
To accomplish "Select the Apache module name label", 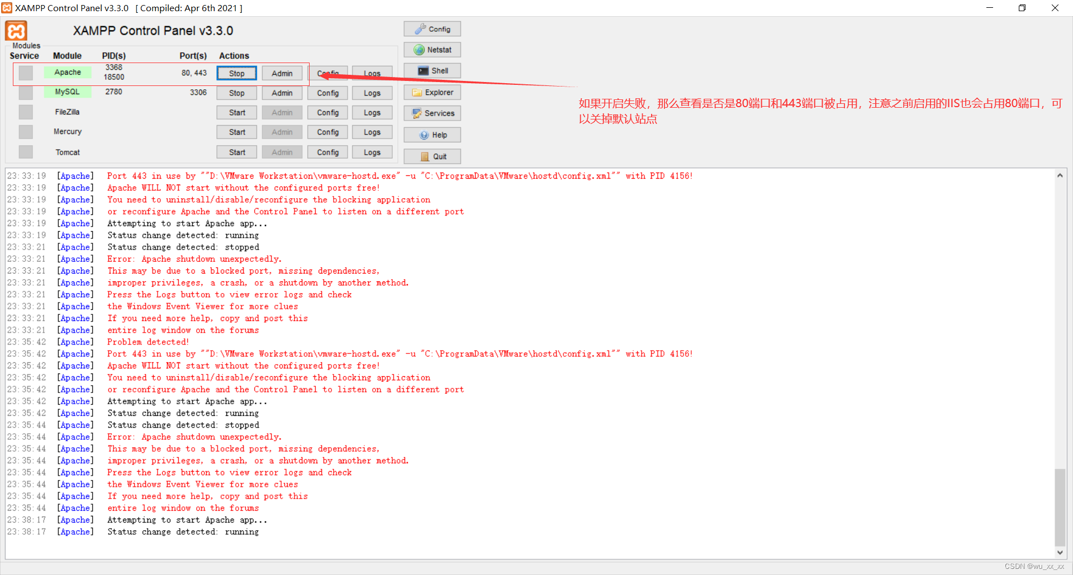I will 67,72.
